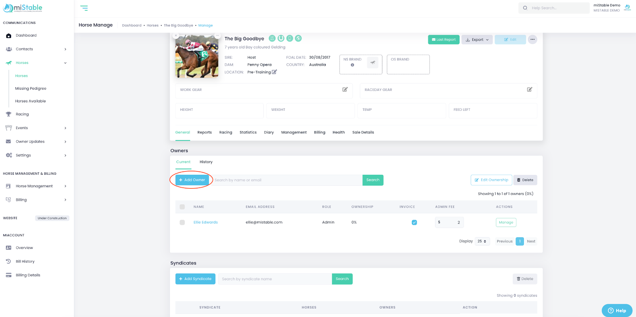
Task: Click the Work Gear edit icon
Action: click(345, 90)
